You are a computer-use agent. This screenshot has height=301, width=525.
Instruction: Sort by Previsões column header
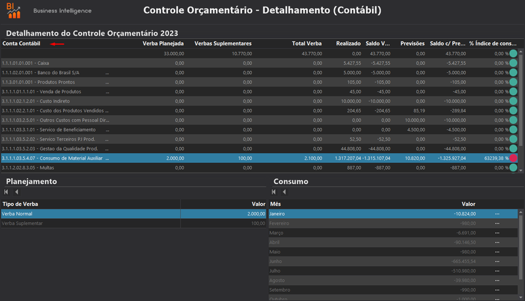coord(413,43)
